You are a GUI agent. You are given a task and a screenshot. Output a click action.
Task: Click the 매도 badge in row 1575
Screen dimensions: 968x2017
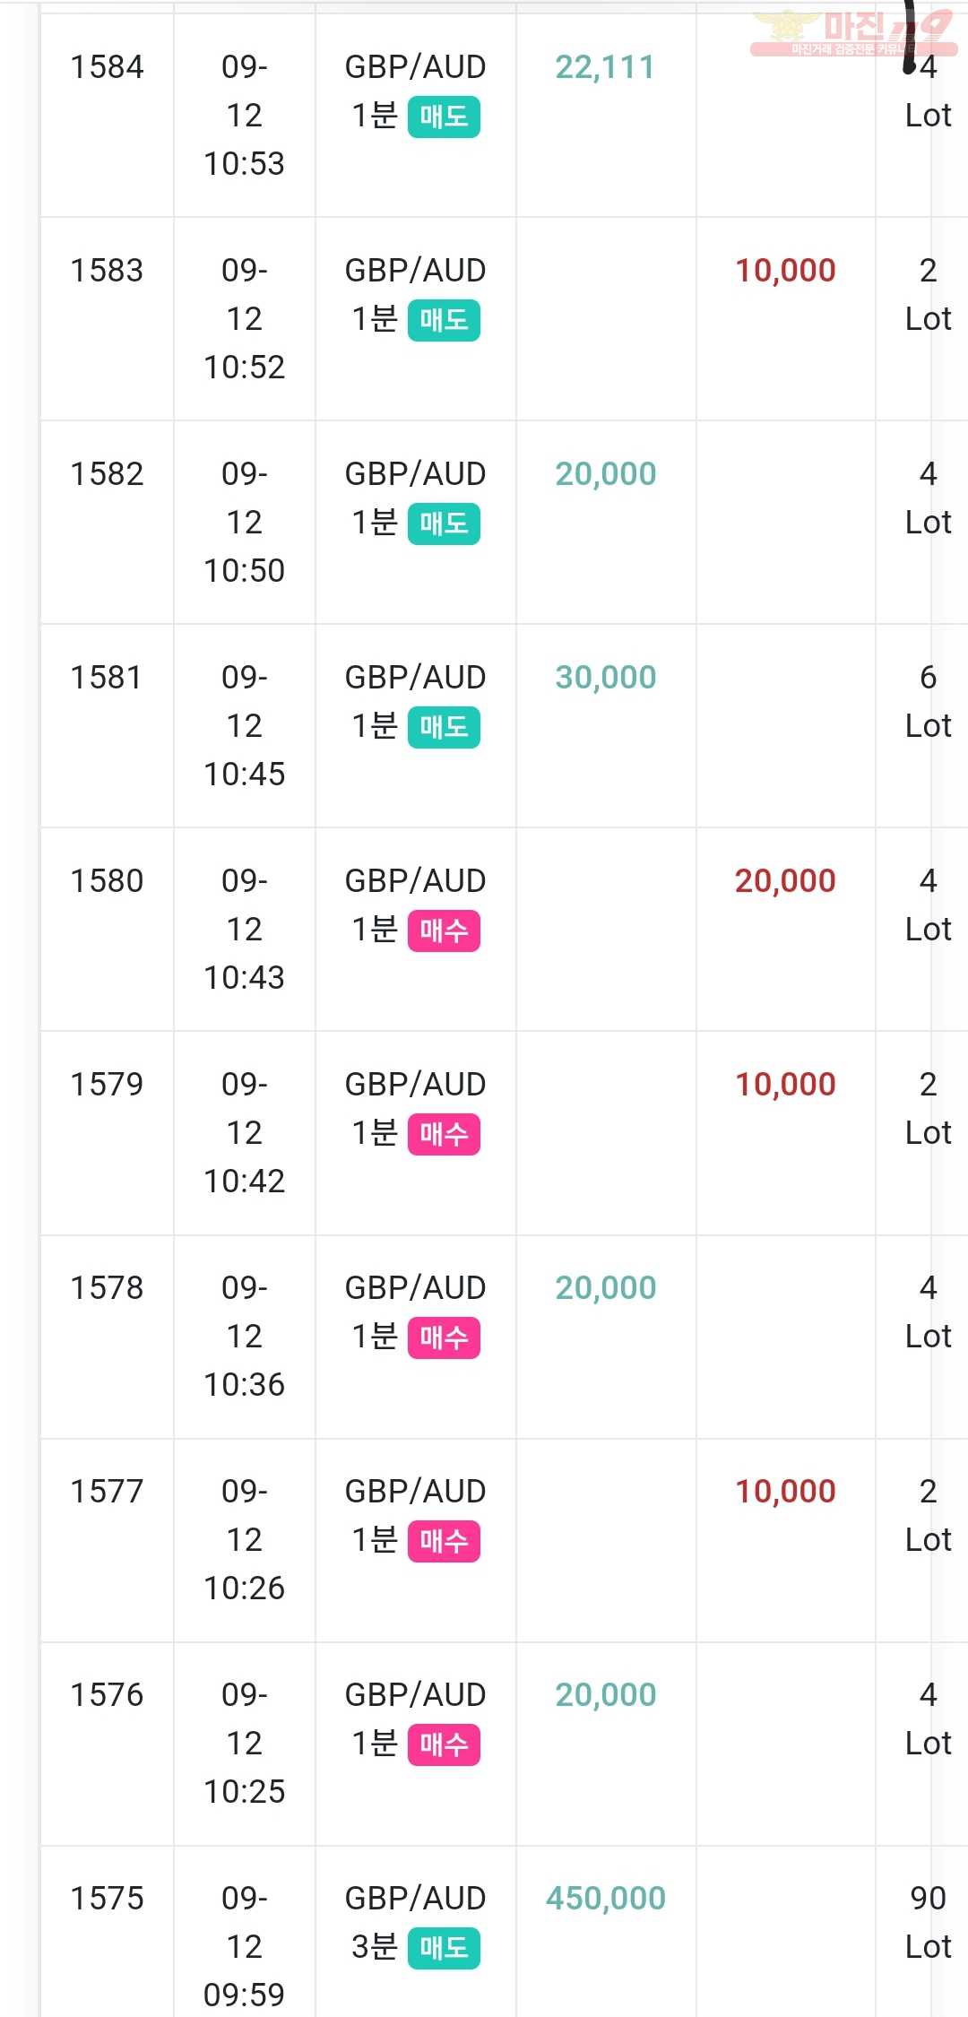pos(444,1949)
